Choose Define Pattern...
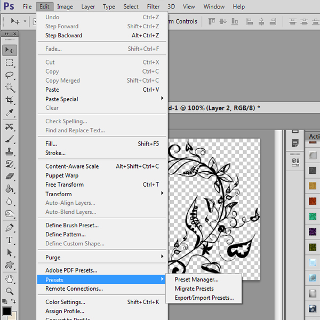Image resolution: width=320 pixels, height=320 pixels. [102, 235]
